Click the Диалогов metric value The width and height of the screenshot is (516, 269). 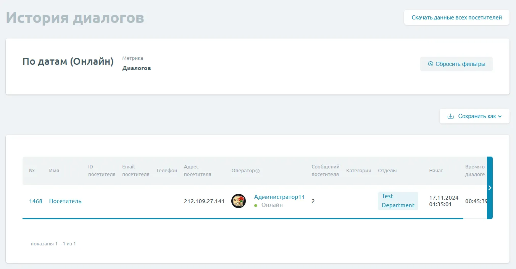click(x=136, y=69)
